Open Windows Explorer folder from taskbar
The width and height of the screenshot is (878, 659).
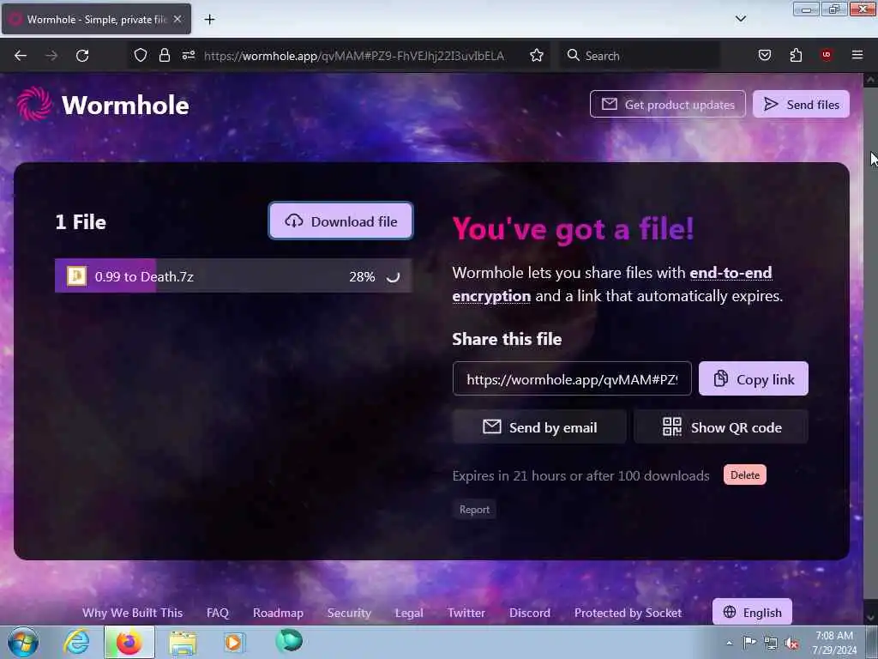(x=183, y=642)
